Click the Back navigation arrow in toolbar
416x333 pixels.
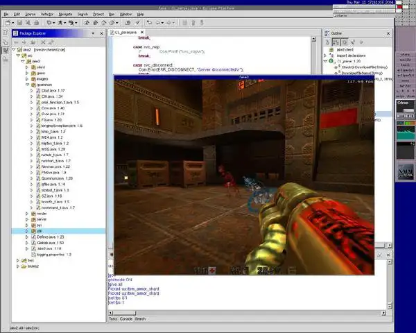tap(158, 23)
